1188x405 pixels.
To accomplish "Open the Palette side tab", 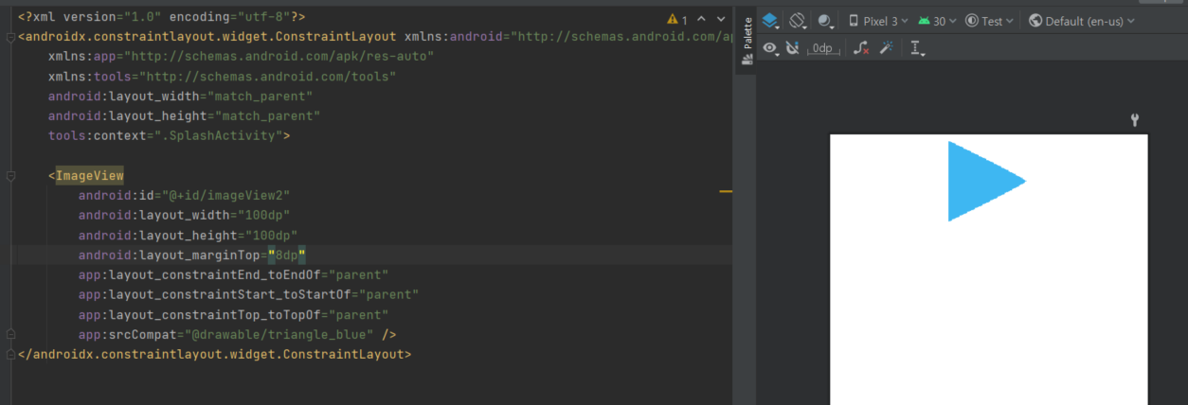I will click(x=747, y=41).
